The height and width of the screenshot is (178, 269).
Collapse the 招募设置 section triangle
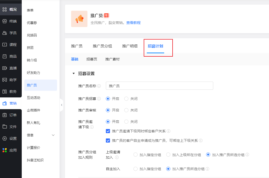tap(74, 74)
